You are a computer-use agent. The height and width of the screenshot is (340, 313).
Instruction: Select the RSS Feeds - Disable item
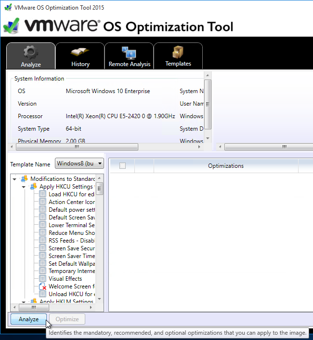(x=72, y=240)
